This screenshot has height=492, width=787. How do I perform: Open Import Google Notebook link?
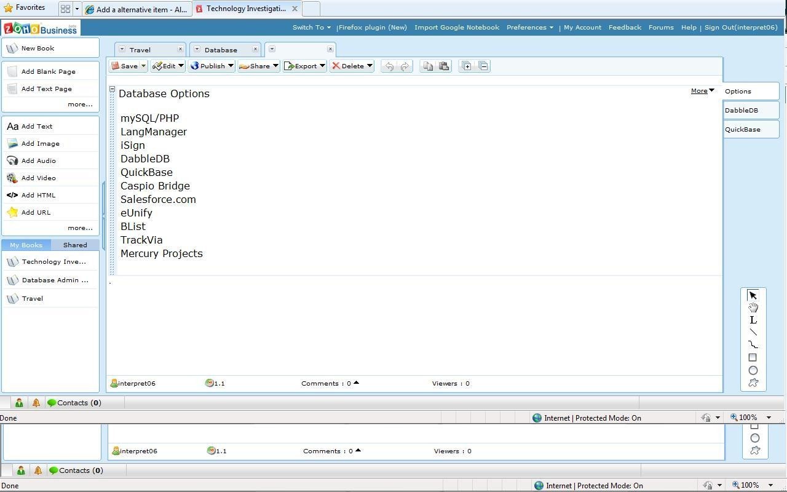(457, 27)
